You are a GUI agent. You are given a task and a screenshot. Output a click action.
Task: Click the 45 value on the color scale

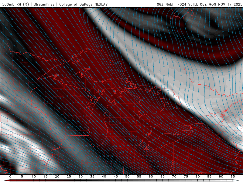(116, 177)
